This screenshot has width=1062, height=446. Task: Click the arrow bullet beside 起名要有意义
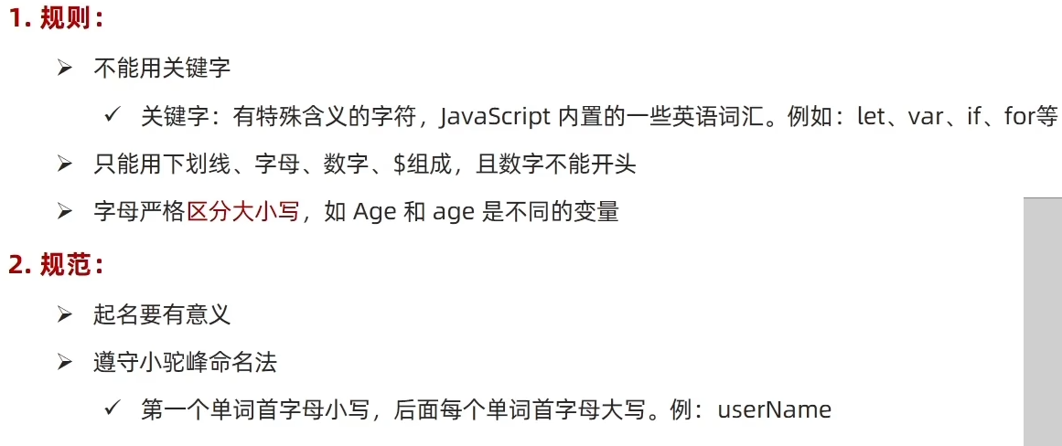[x=65, y=314]
